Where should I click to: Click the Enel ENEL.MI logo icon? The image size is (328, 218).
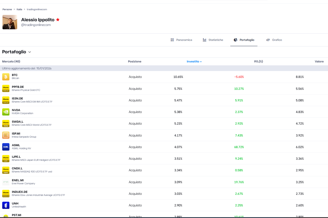pos(6,182)
